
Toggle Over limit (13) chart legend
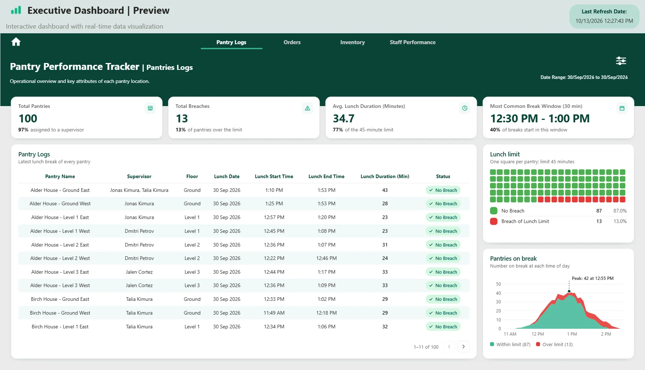click(554, 344)
